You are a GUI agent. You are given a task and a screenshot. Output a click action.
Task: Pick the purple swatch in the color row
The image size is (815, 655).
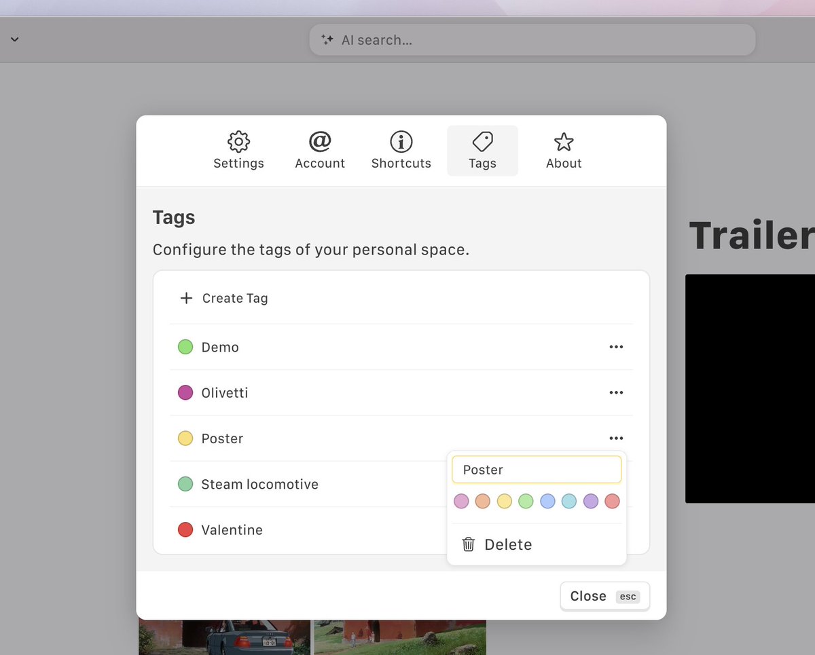coord(590,501)
